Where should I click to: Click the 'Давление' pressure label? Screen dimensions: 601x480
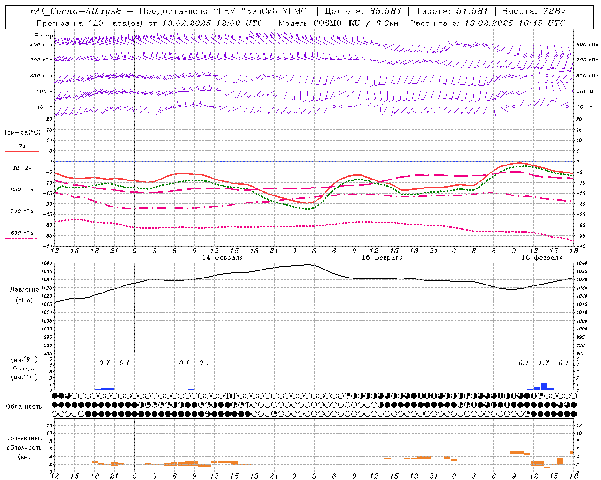click(24, 290)
